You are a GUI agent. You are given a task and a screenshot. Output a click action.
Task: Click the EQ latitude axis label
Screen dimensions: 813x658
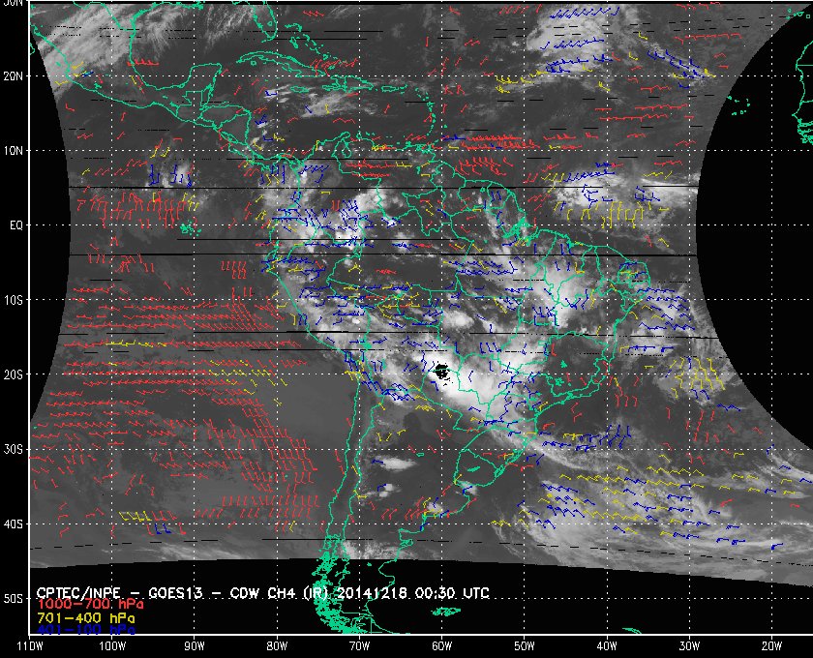pyautogui.click(x=16, y=224)
